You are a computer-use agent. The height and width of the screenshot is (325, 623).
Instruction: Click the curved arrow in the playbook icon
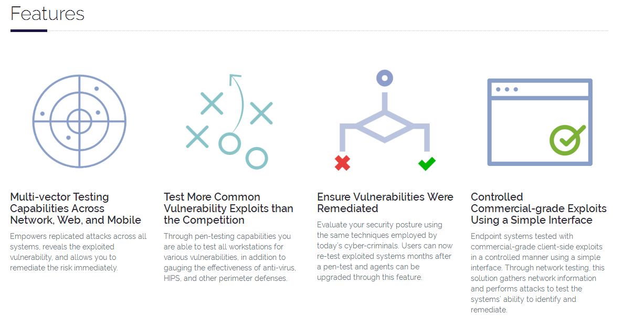pyautogui.click(x=237, y=102)
